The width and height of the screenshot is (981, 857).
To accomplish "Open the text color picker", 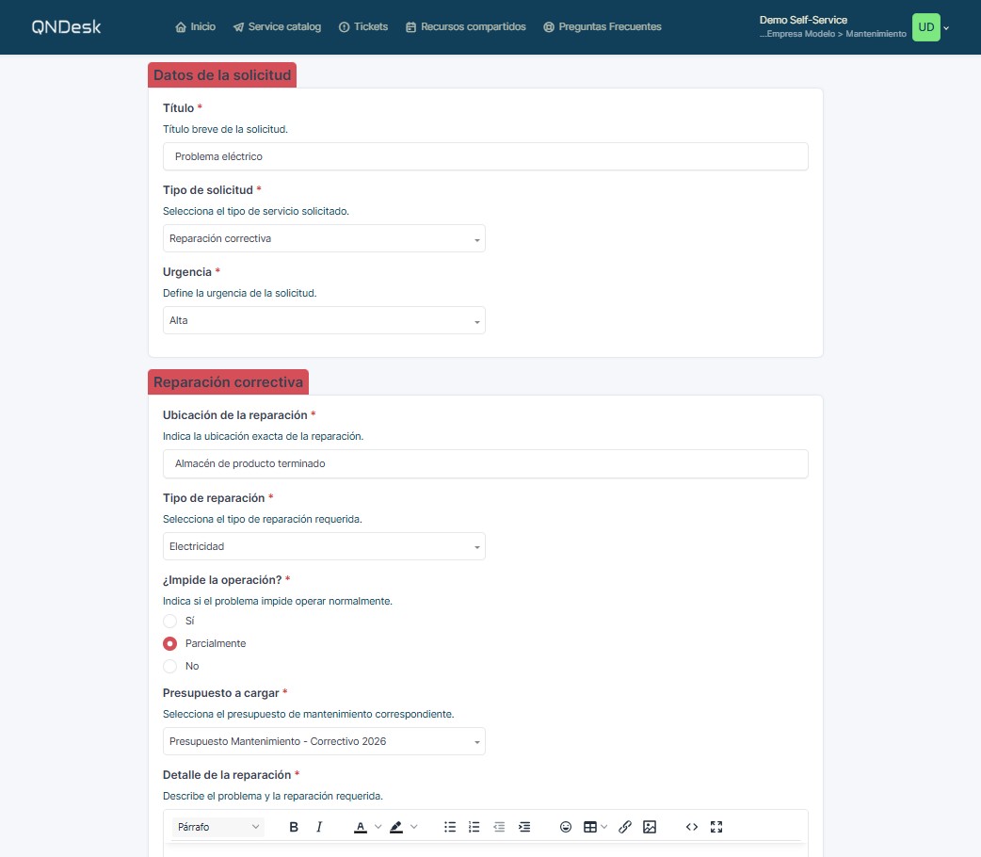I will pyautogui.click(x=361, y=827).
